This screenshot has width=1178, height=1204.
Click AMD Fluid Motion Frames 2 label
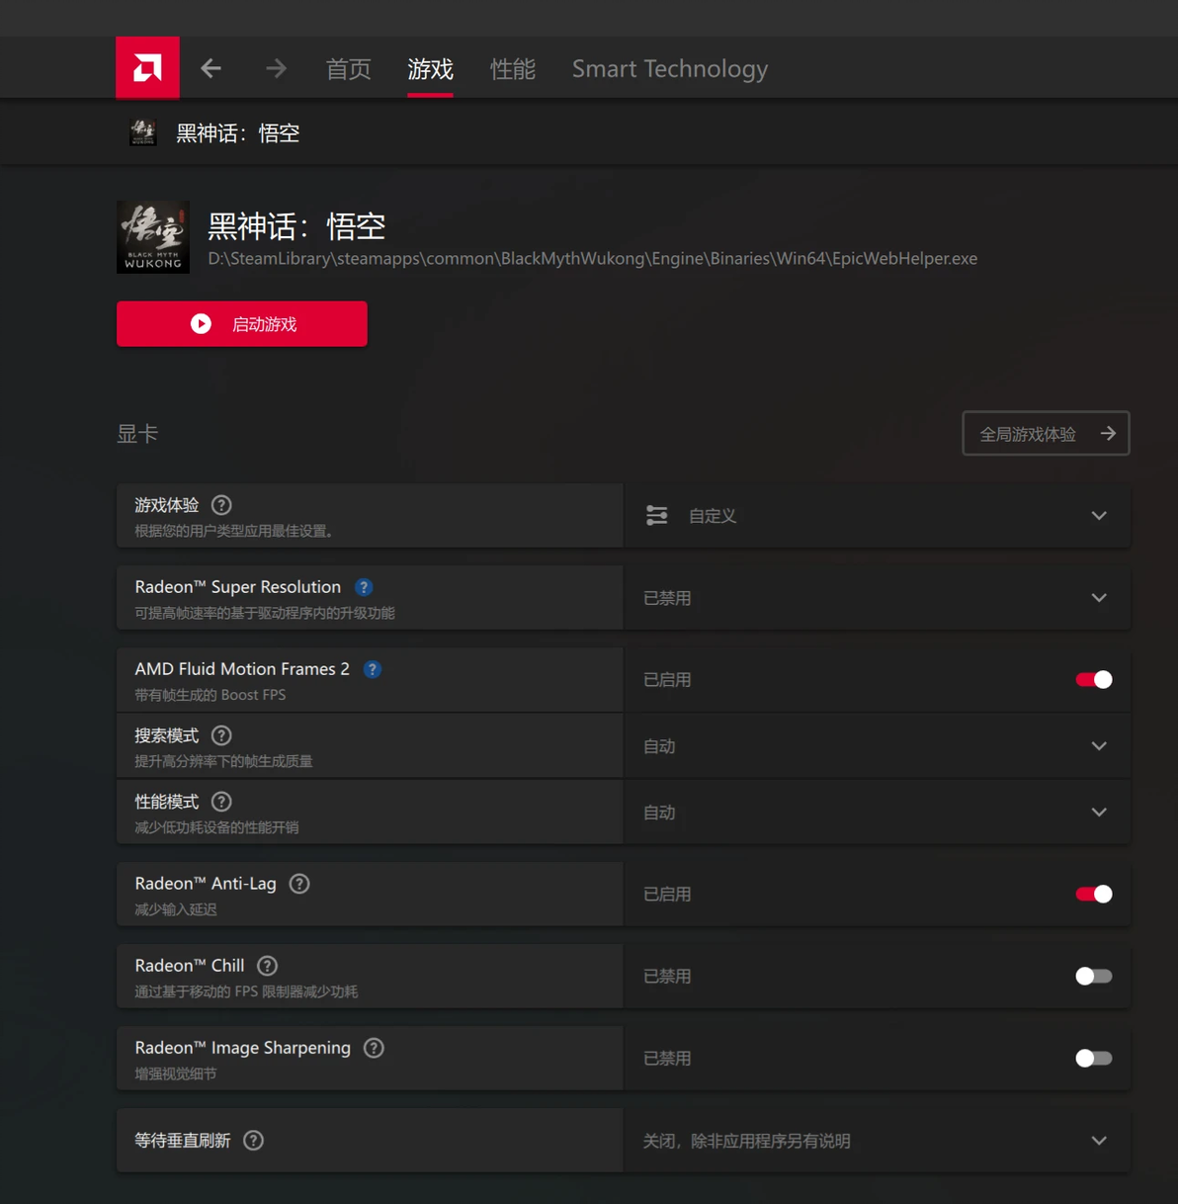pyautogui.click(x=242, y=669)
